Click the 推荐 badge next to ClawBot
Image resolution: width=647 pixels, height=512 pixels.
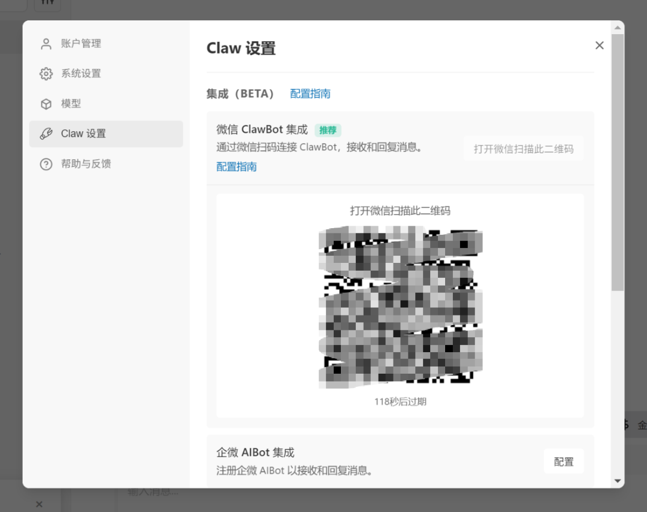pyautogui.click(x=328, y=129)
